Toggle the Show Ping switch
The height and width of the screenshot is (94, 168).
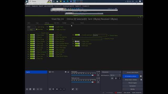51,54
